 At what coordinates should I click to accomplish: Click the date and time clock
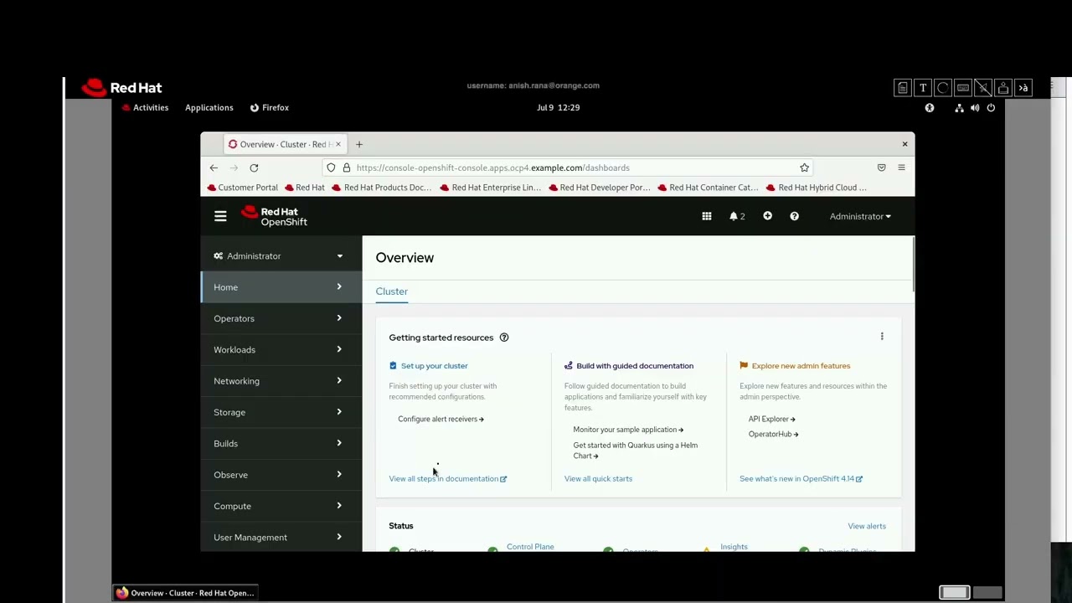pyautogui.click(x=558, y=108)
